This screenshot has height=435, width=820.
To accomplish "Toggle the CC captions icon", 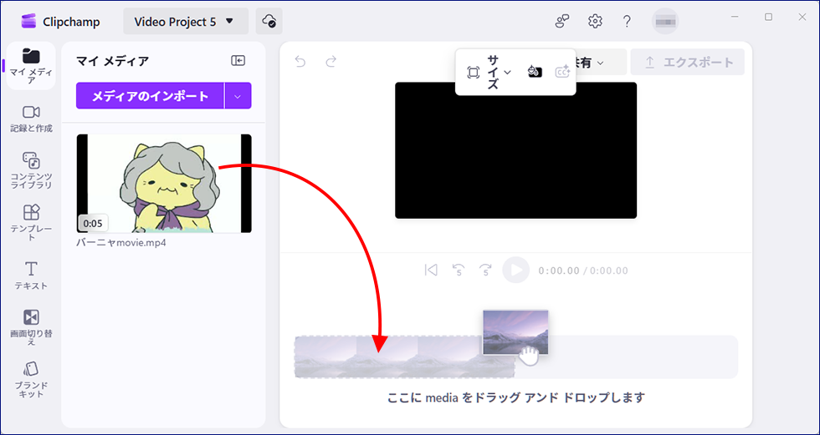I will click(562, 72).
